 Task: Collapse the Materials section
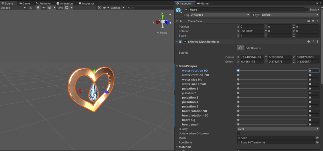[x=177, y=147]
